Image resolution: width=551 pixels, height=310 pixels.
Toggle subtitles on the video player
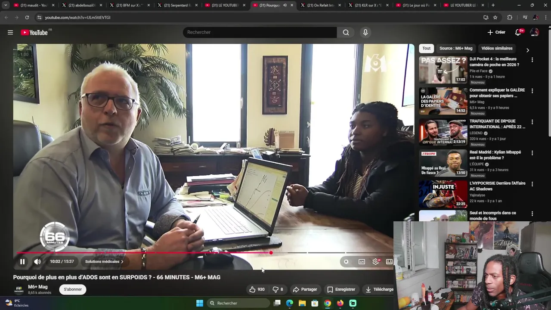pos(362,261)
